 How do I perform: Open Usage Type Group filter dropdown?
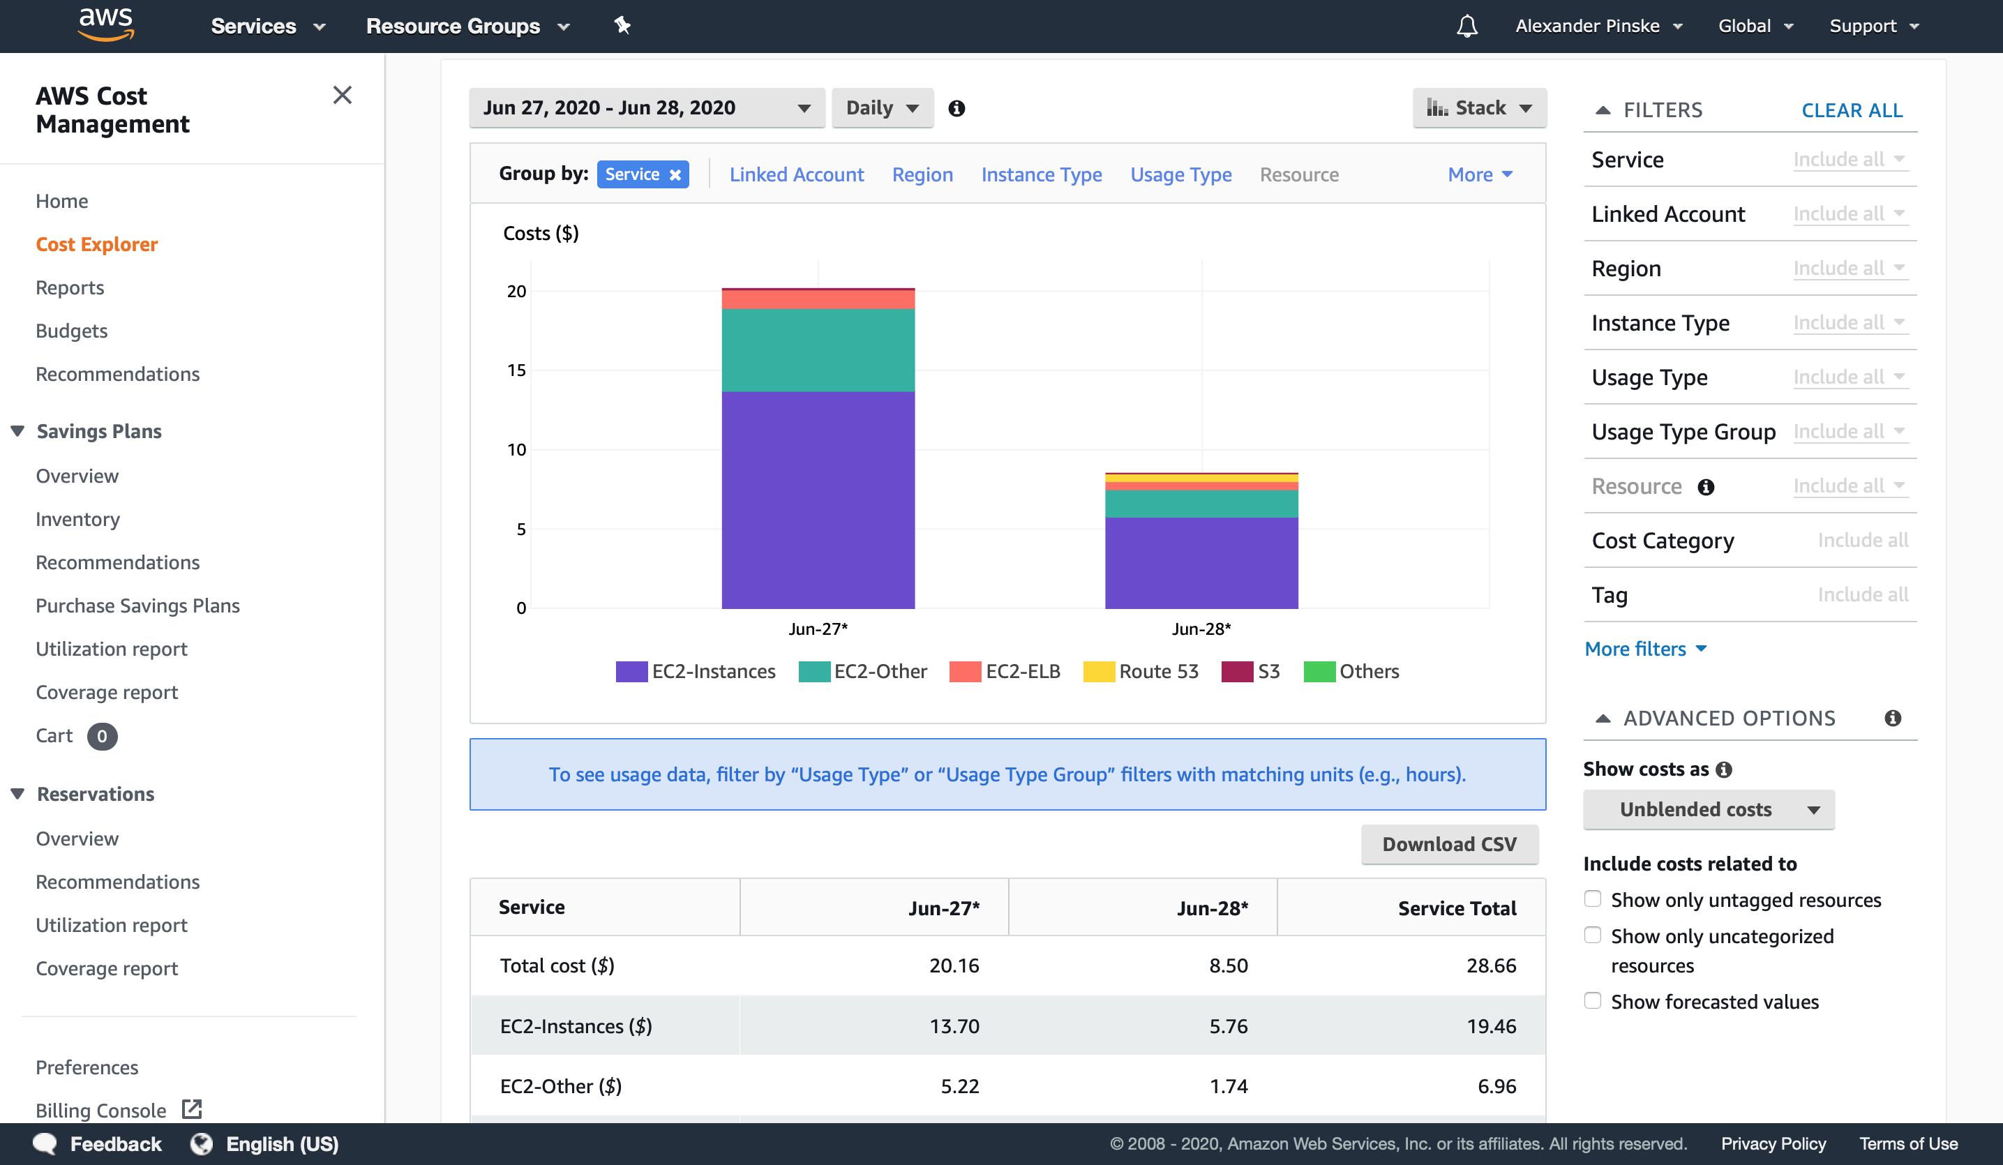1850,432
